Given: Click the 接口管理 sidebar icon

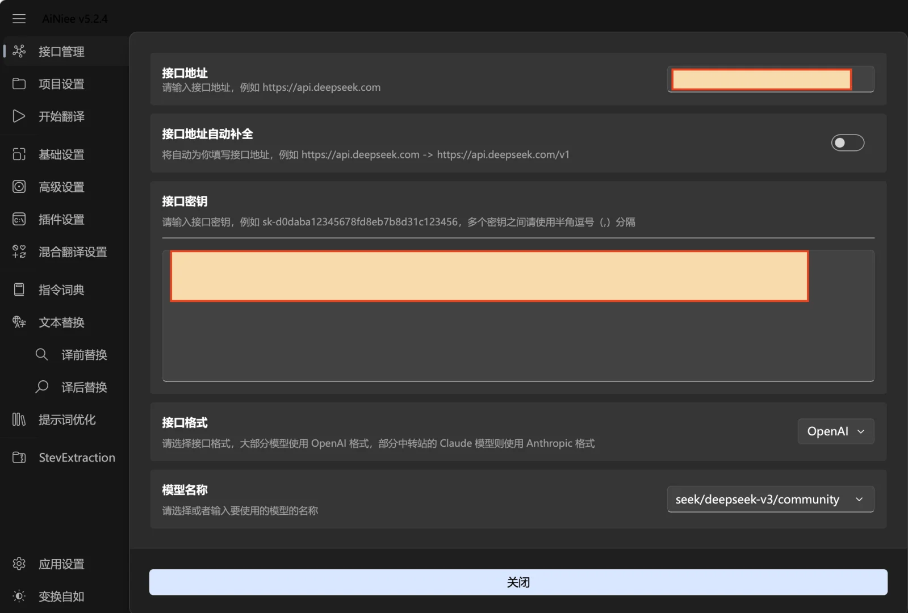Looking at the screenshot, I should coord(19,51).
